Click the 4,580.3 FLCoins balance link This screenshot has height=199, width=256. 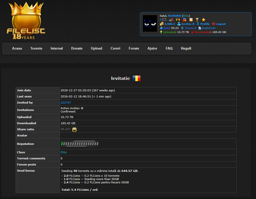[x=169, y=24]
